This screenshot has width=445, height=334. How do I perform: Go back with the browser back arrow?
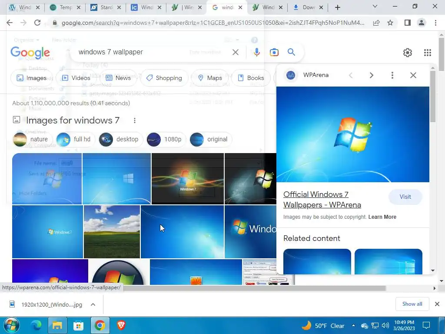click(10, 23)
